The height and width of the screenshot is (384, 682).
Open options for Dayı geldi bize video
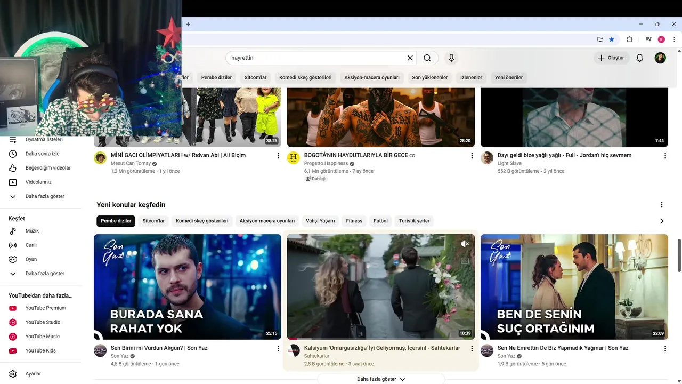[665, 156]
